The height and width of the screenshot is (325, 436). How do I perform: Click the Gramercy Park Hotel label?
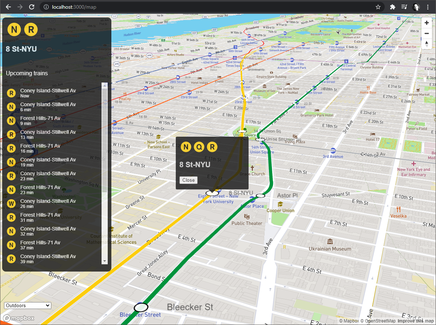pyautogui.click(x=317, y=115)
